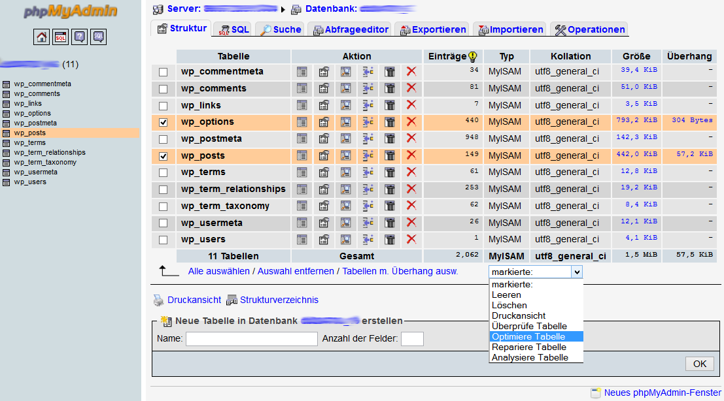
Task: Empty wp_posts via its trash can icon
Action: (x=390, y=156)
